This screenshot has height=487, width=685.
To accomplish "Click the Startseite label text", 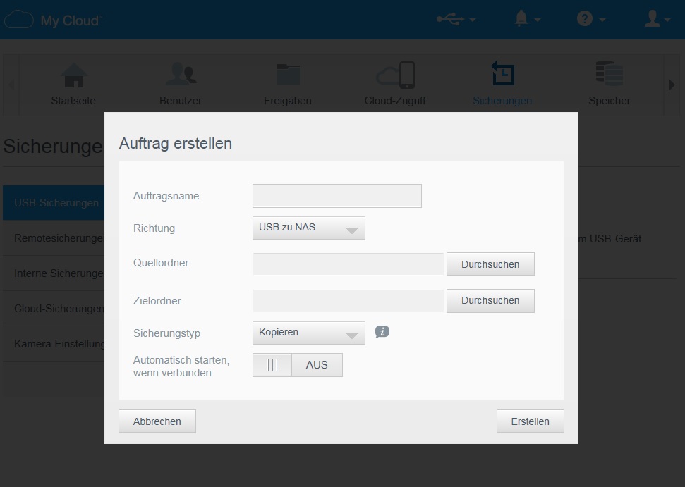I will [73, 101].
